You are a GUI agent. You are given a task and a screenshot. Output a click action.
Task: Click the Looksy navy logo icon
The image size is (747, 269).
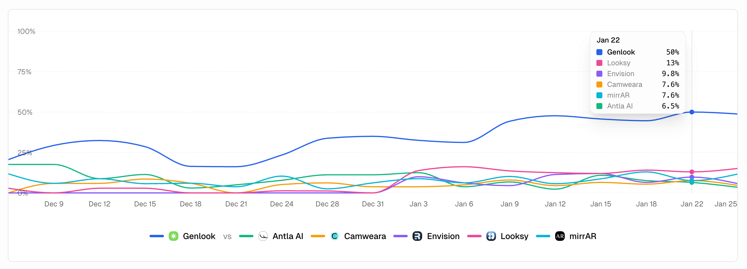[x=491, y=236]
